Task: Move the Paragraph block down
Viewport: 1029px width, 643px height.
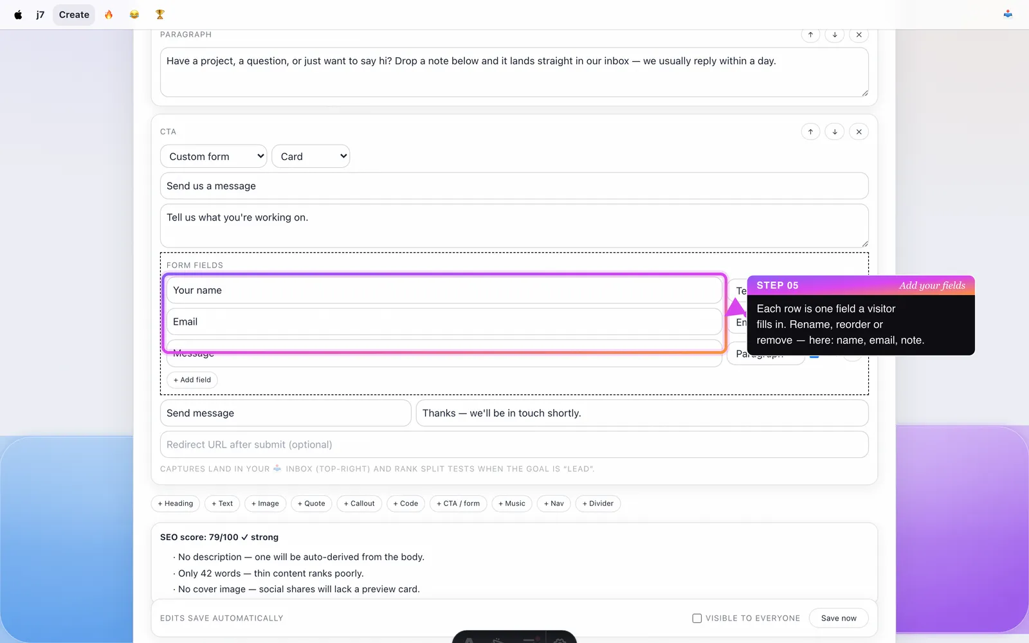Action: (x=835, y=35)
